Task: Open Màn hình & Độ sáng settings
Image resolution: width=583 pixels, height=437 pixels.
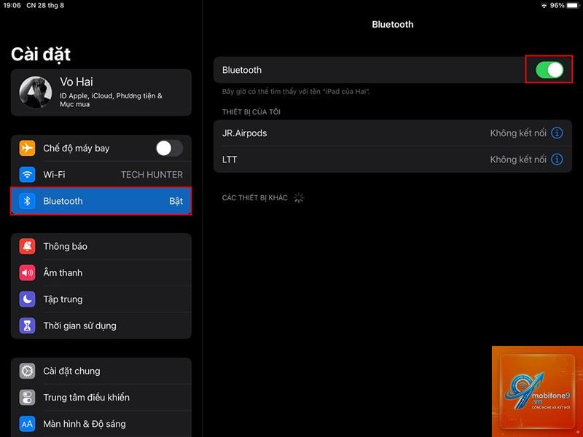Action: click(x=101, y=424)
